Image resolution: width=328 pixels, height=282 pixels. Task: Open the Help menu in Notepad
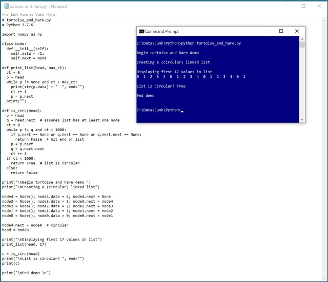[50, 14]
